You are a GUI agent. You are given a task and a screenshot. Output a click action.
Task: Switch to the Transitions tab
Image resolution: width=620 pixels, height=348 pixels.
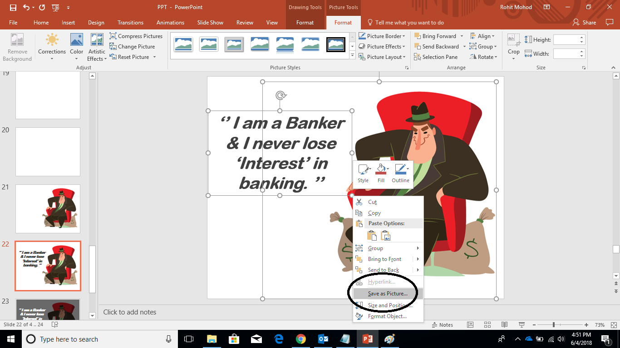click(130, 23)
